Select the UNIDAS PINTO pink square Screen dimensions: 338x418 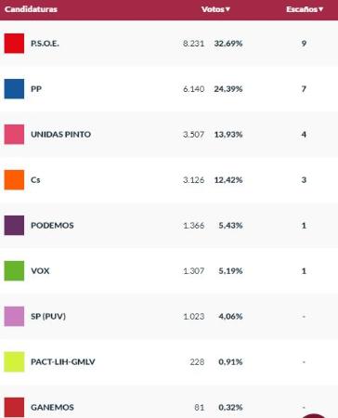tap(14, 135)
